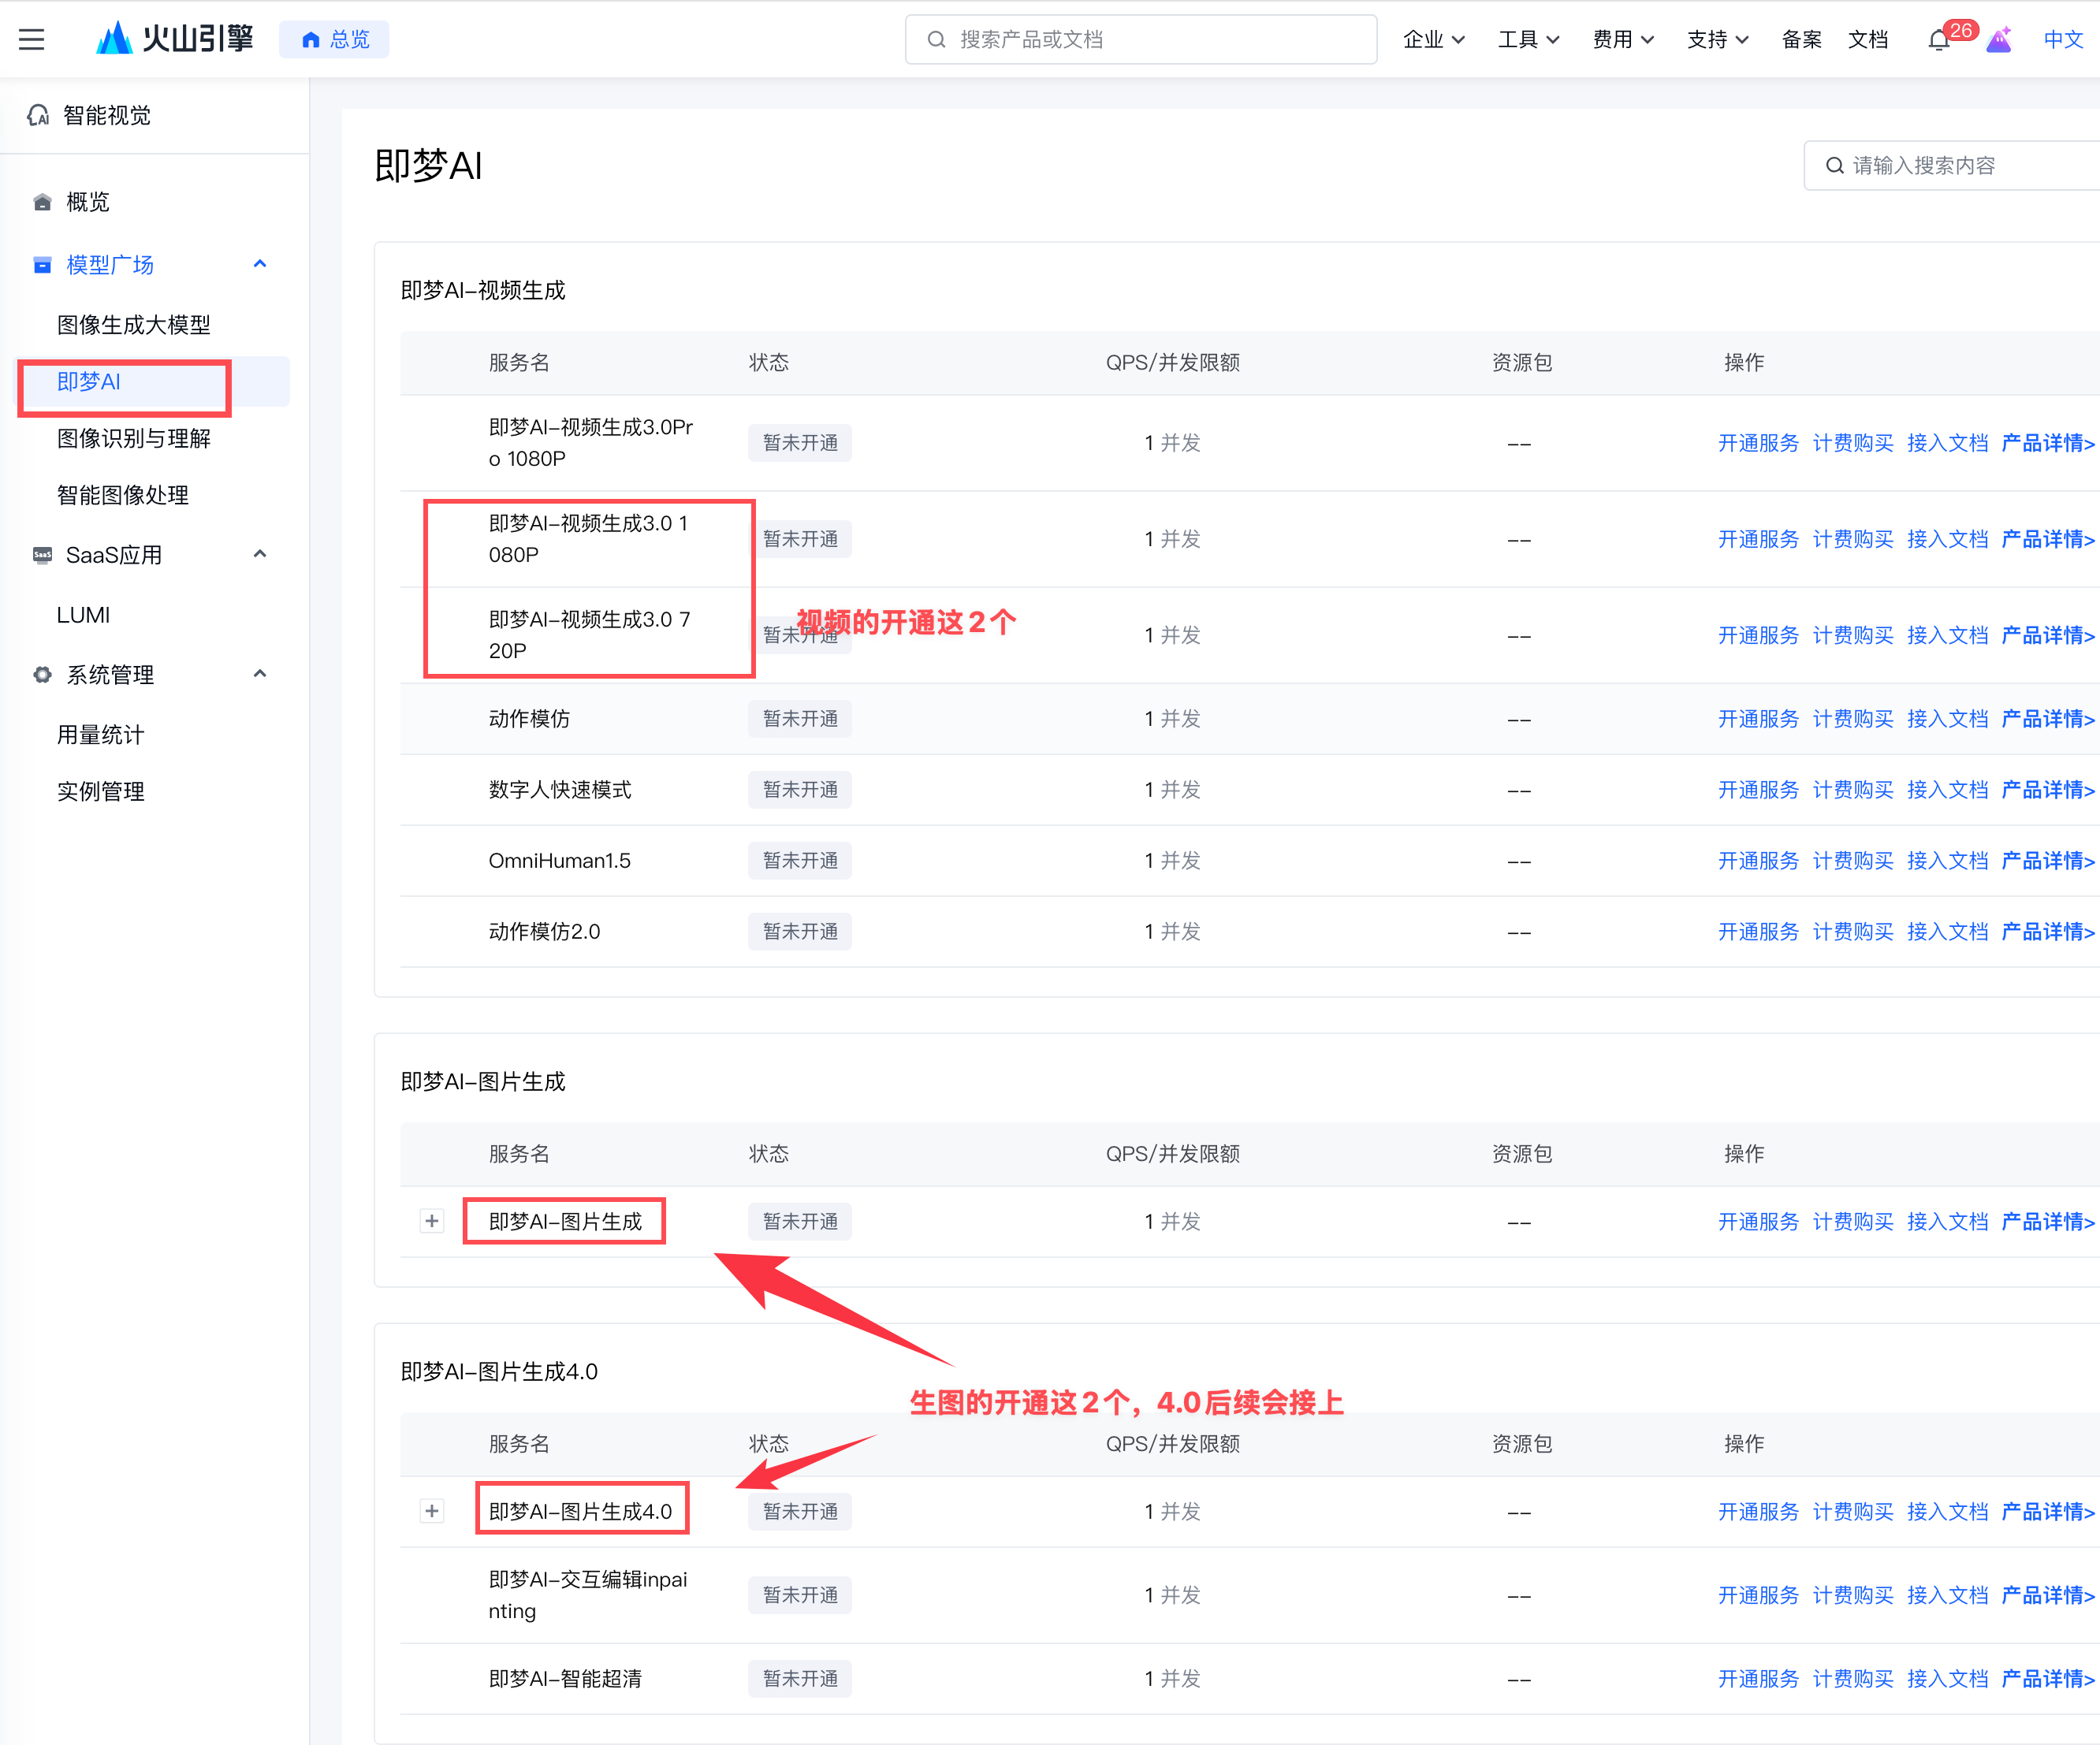Click 开通服务 for 即梦AI-交互编辑inpainting row
2100x1745 pixels.
coord(1758,1596)
